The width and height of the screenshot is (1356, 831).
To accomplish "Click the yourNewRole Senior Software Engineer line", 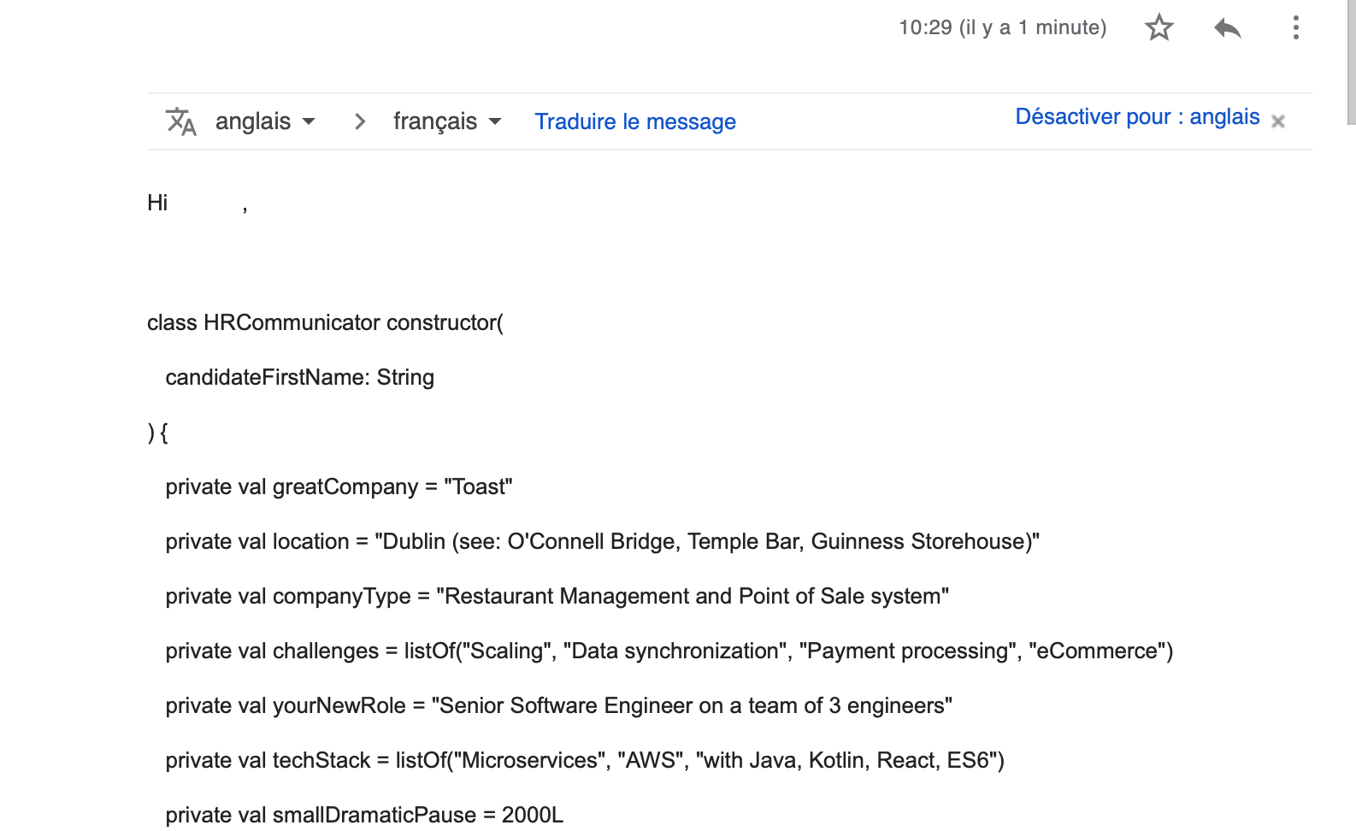I will pos(558,705).
